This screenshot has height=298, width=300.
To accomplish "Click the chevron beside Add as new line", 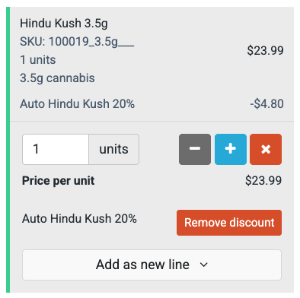I will pos(203,265).
